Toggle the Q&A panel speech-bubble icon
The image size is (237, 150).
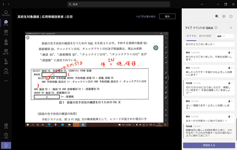point(216,16)
